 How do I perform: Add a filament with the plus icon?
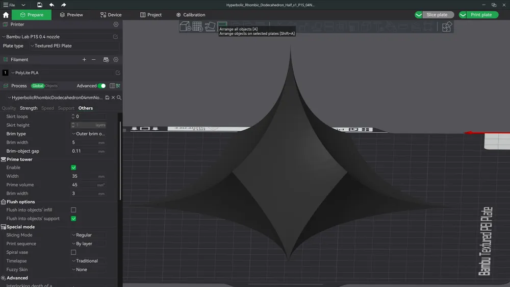click(x=84, y=60)
